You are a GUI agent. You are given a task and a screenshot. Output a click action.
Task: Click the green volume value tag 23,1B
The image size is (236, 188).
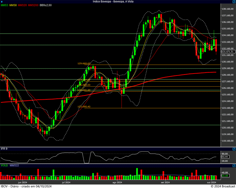point(225,176)
